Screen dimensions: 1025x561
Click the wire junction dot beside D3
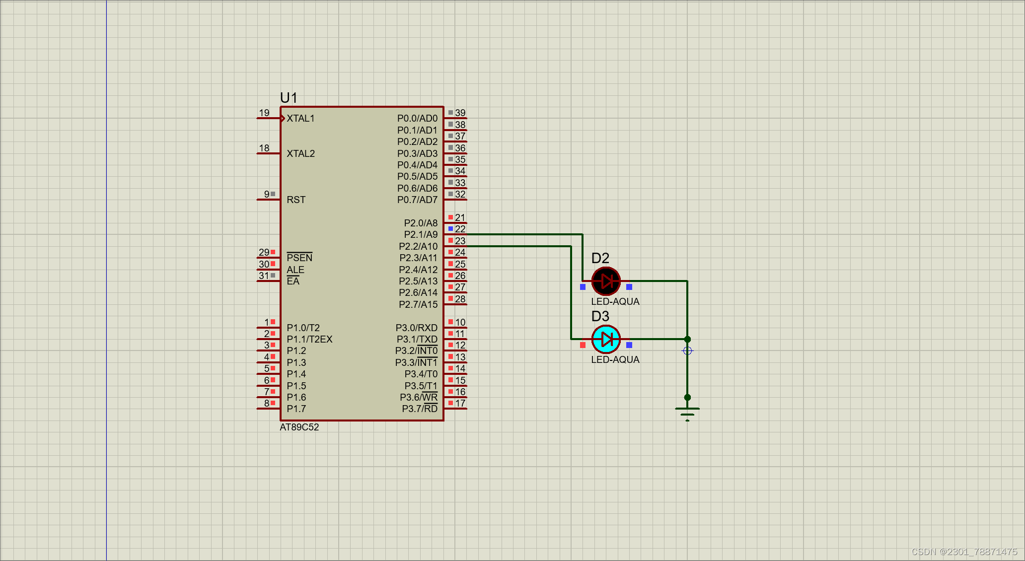point(687,340)
